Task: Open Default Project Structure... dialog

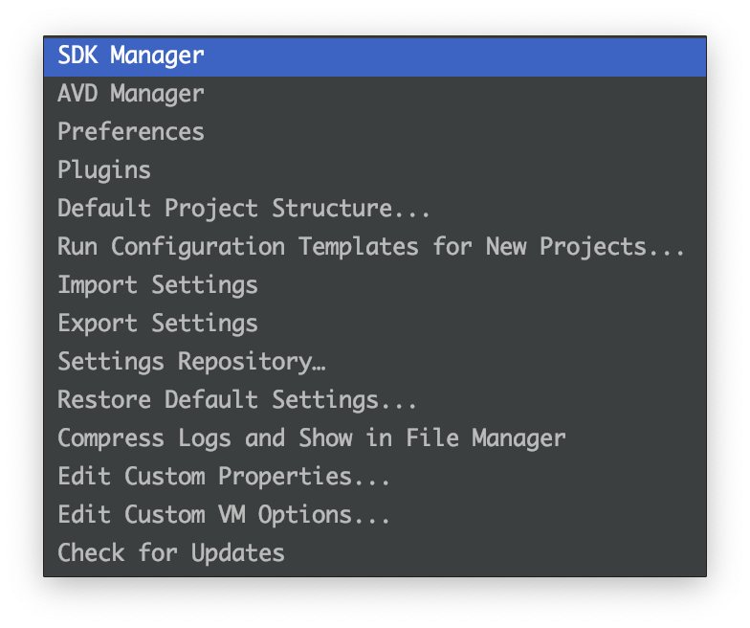Action: [x=375, y=209]
